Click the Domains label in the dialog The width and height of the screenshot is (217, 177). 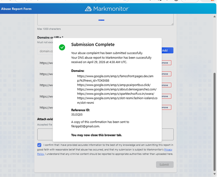pyautogui.click(x=78, y=71)
